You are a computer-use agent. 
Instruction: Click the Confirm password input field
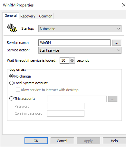click(66, 113)
